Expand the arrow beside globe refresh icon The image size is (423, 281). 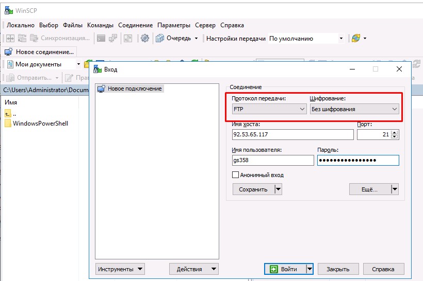pyautogui.click(x=365, y=38)
